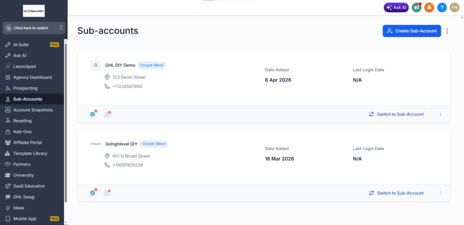
Task: Click the Sub-accounts page heading
Action: click(x=108, y=30)
